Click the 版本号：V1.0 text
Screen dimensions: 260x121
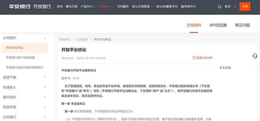[x=70, y=78]
